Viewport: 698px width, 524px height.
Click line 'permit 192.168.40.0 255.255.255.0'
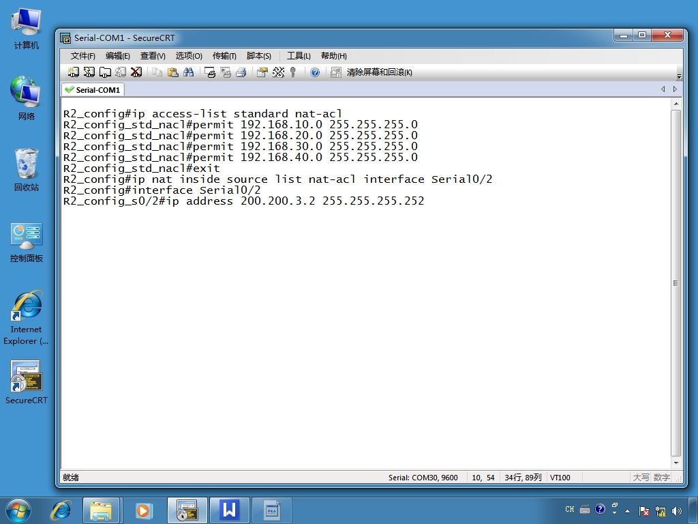pyautogui.click(x=305, y=158)
